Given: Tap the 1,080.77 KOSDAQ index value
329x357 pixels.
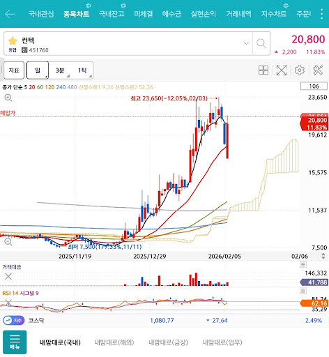Looking at the screenshot, I should coord(162,321).
